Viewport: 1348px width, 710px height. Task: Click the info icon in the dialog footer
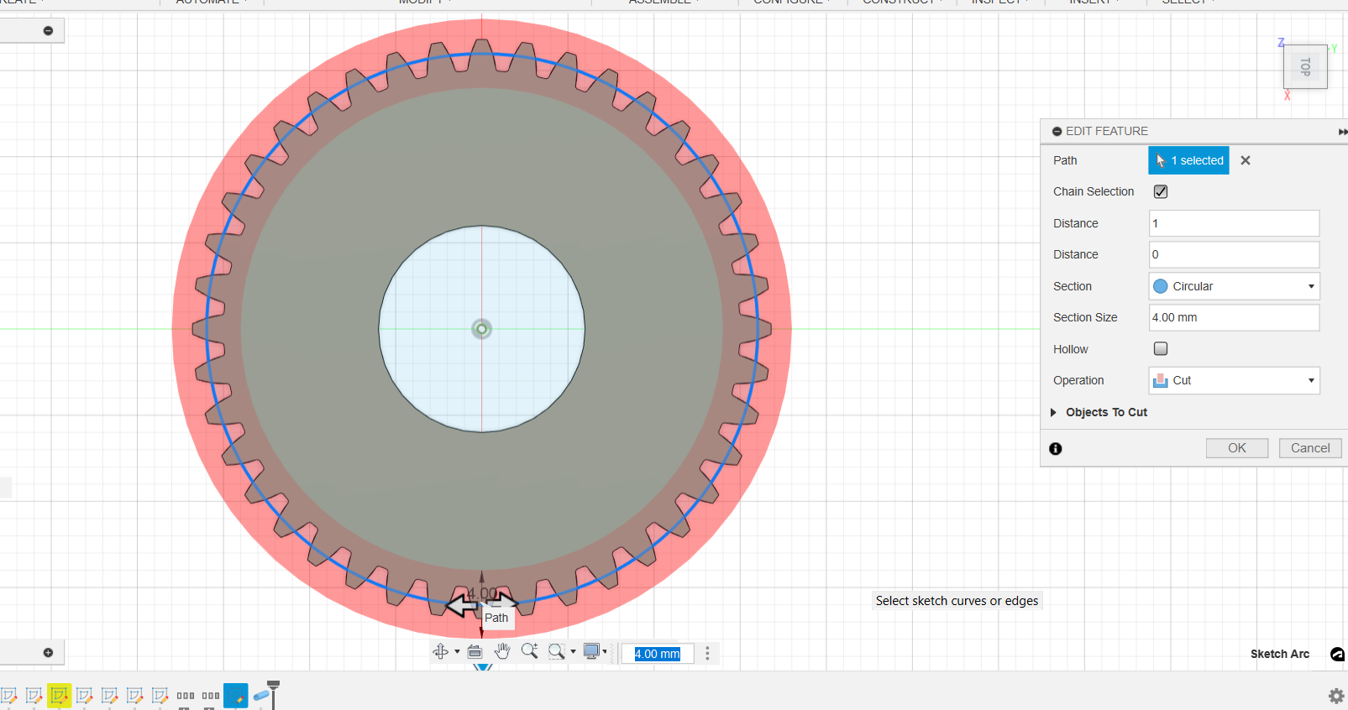1056,449
